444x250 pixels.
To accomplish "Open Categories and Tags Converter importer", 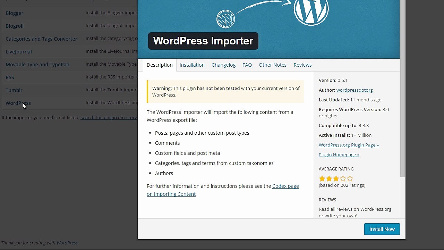I will [x=41, y=39].
